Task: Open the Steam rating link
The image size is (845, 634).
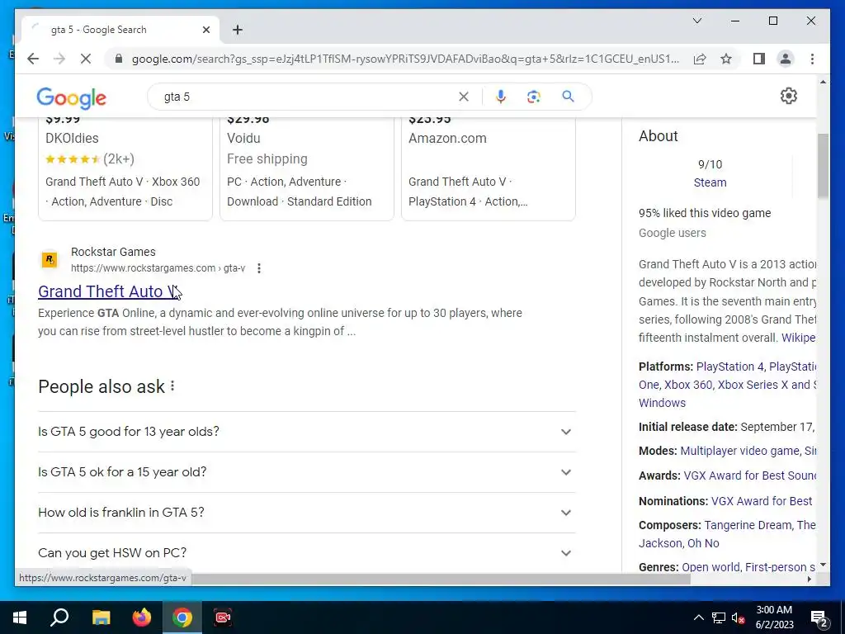Action: 710,182
